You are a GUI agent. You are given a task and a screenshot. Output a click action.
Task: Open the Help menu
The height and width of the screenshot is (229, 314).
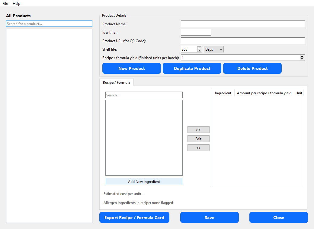pos(16,3)
